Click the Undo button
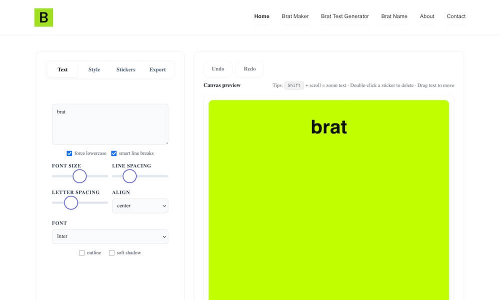The height and width of the screenshot is (300, 500). (x=217, y=69)
